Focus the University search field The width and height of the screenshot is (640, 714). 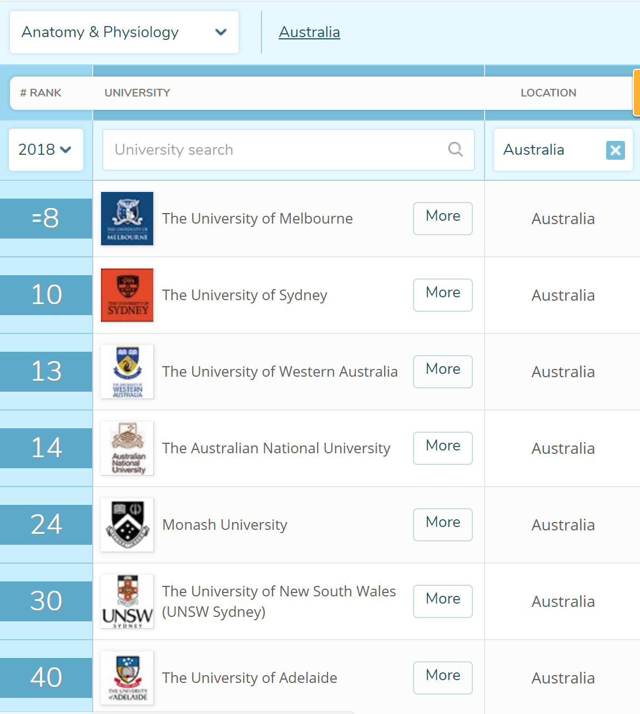(x=288, y=150)
